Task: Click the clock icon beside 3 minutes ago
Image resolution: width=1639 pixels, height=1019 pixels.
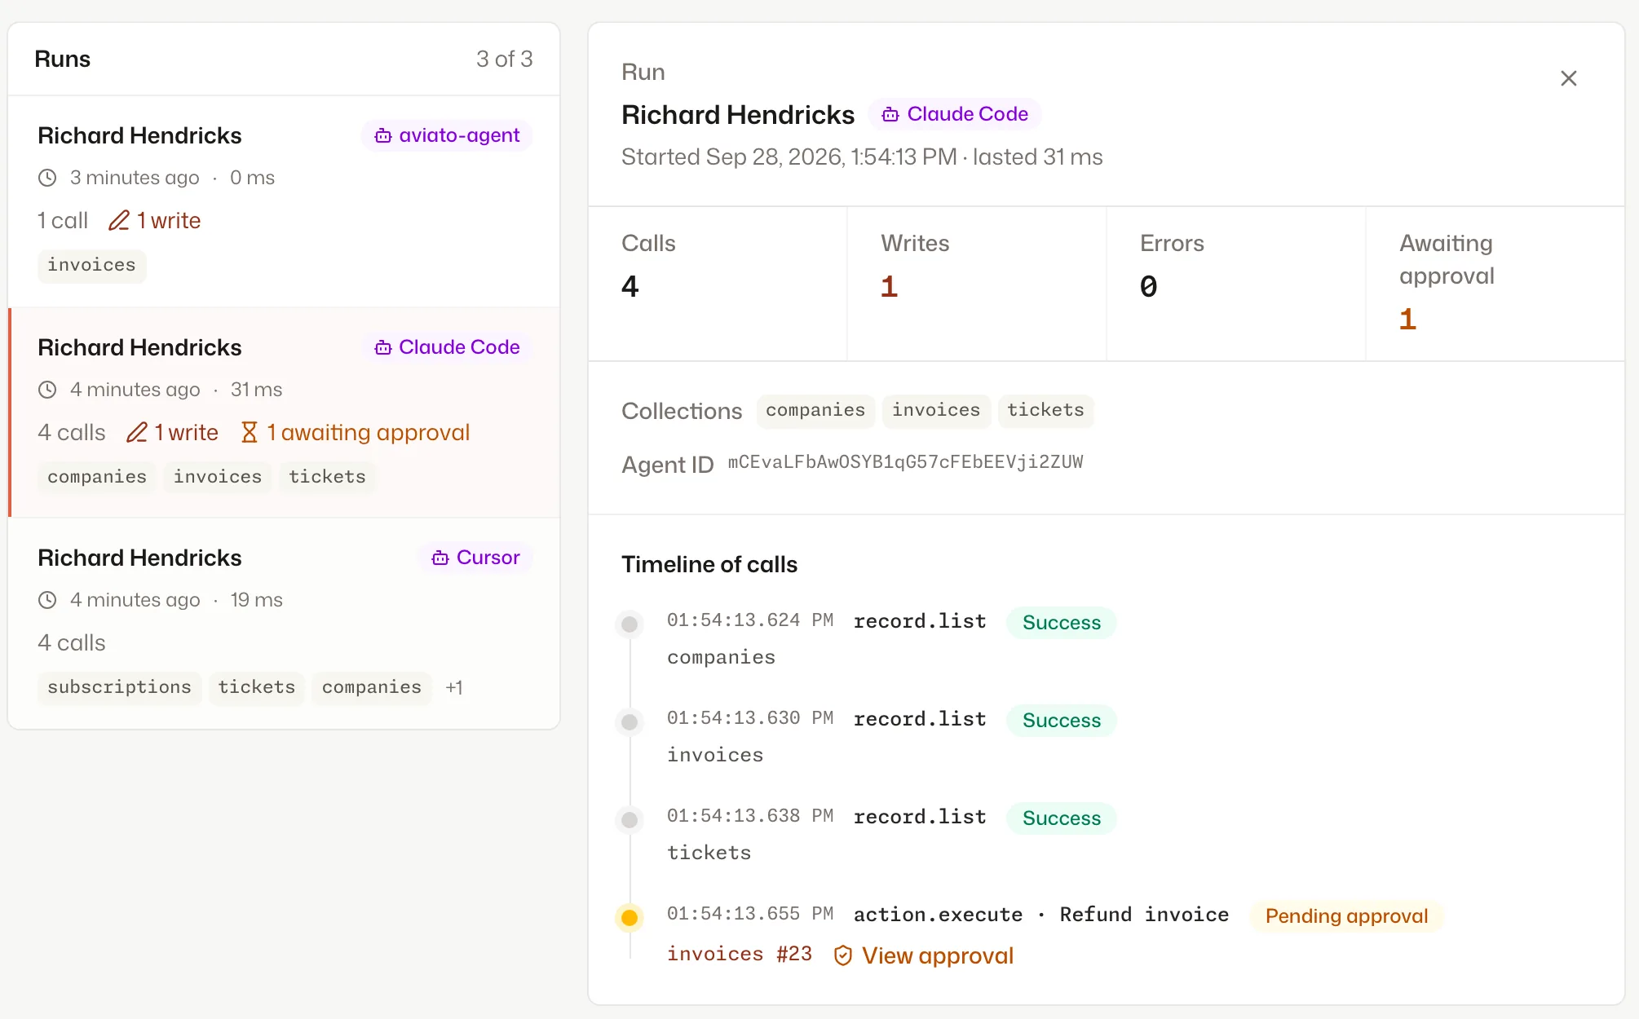Action: point(47,178)
